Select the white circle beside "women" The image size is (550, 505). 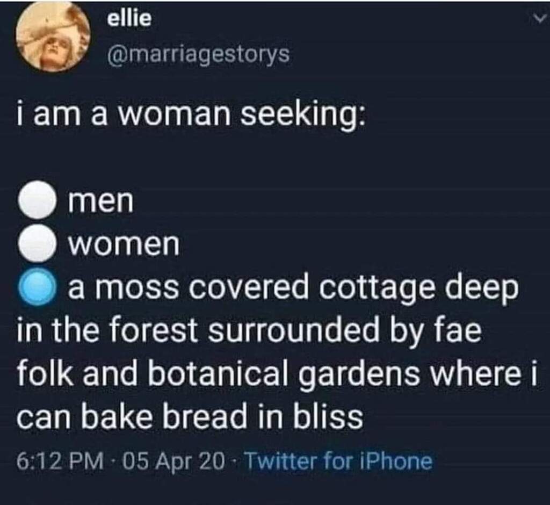pyautogui.click(x=38, y=244)
